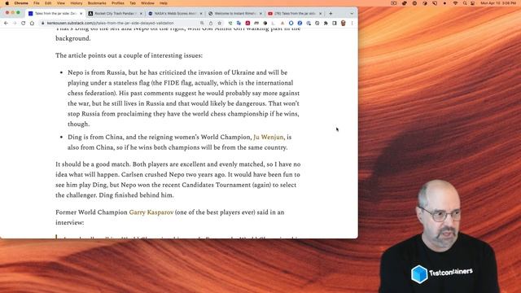Close the NASA's Webb Scores tab
This screenshot has height=293, width=521.
(201, 14)
